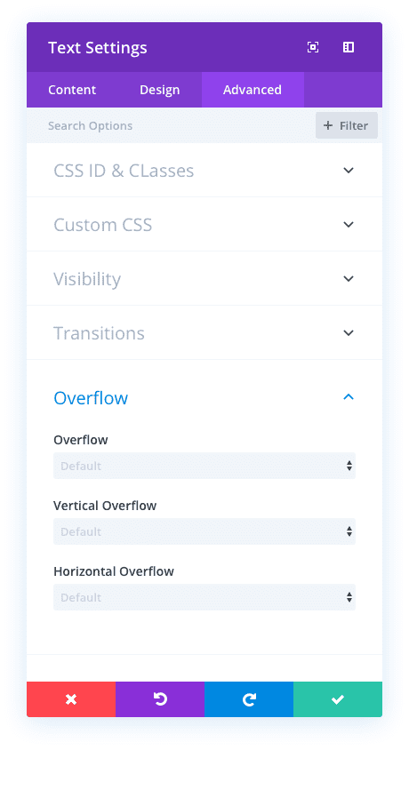Click the snap-to-sidebar layout icon
Screen dimensions: 409x790
click(348, 47)
